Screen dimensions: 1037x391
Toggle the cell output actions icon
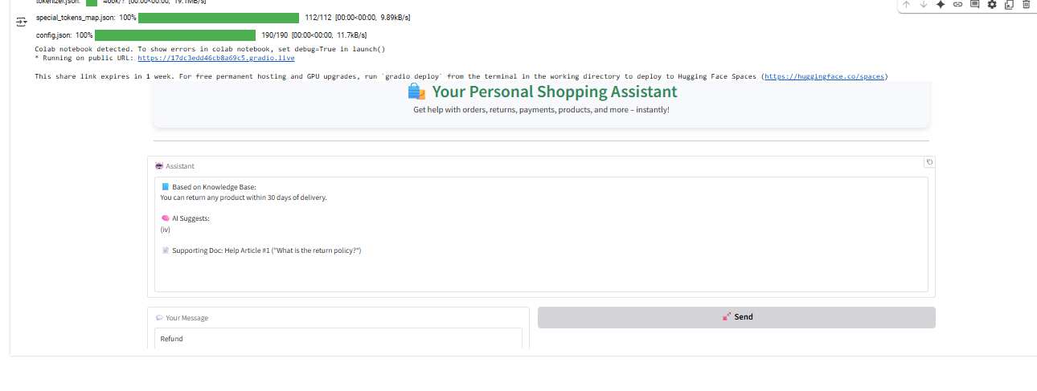click(21, 22)
